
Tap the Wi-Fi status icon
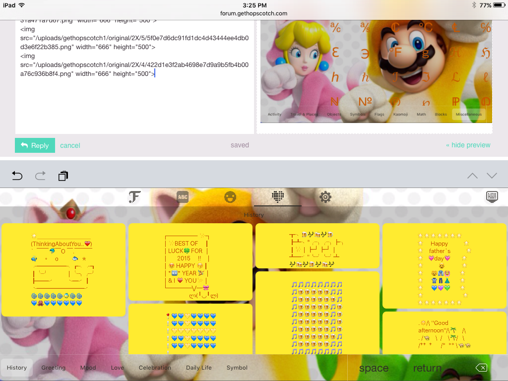point(22,5)
